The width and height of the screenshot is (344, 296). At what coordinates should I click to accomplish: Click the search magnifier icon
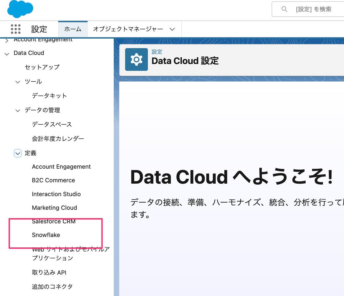(284, 9)
